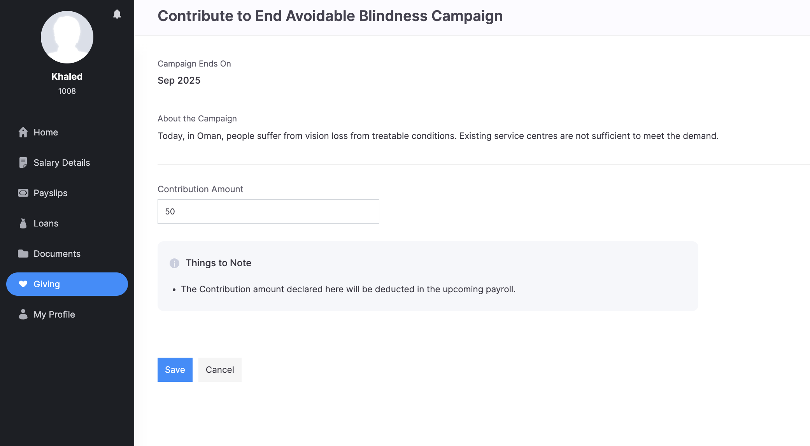Click the Home house icon
Screen dimensions: 810x446
coord(23,132)
